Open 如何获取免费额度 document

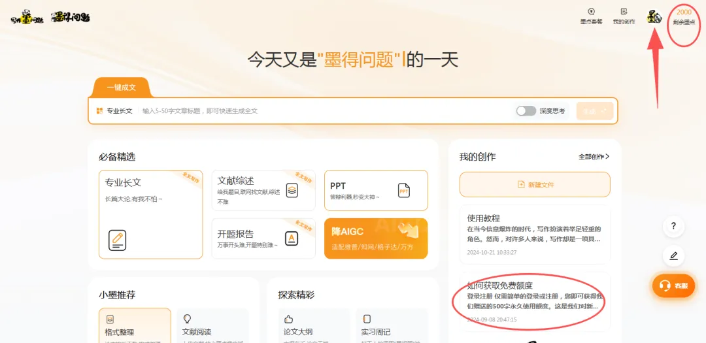[x=535, y=302]
